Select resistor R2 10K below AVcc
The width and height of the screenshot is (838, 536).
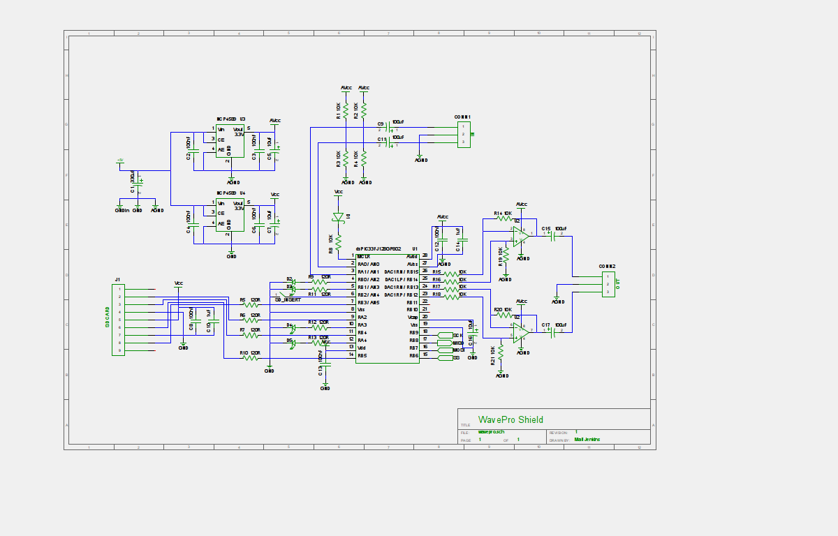364,110
